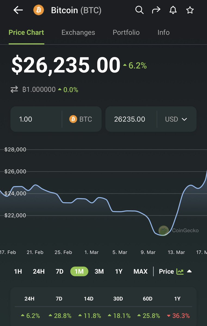
Task: Open the Info tab
Action: click(x=163, y=32)
